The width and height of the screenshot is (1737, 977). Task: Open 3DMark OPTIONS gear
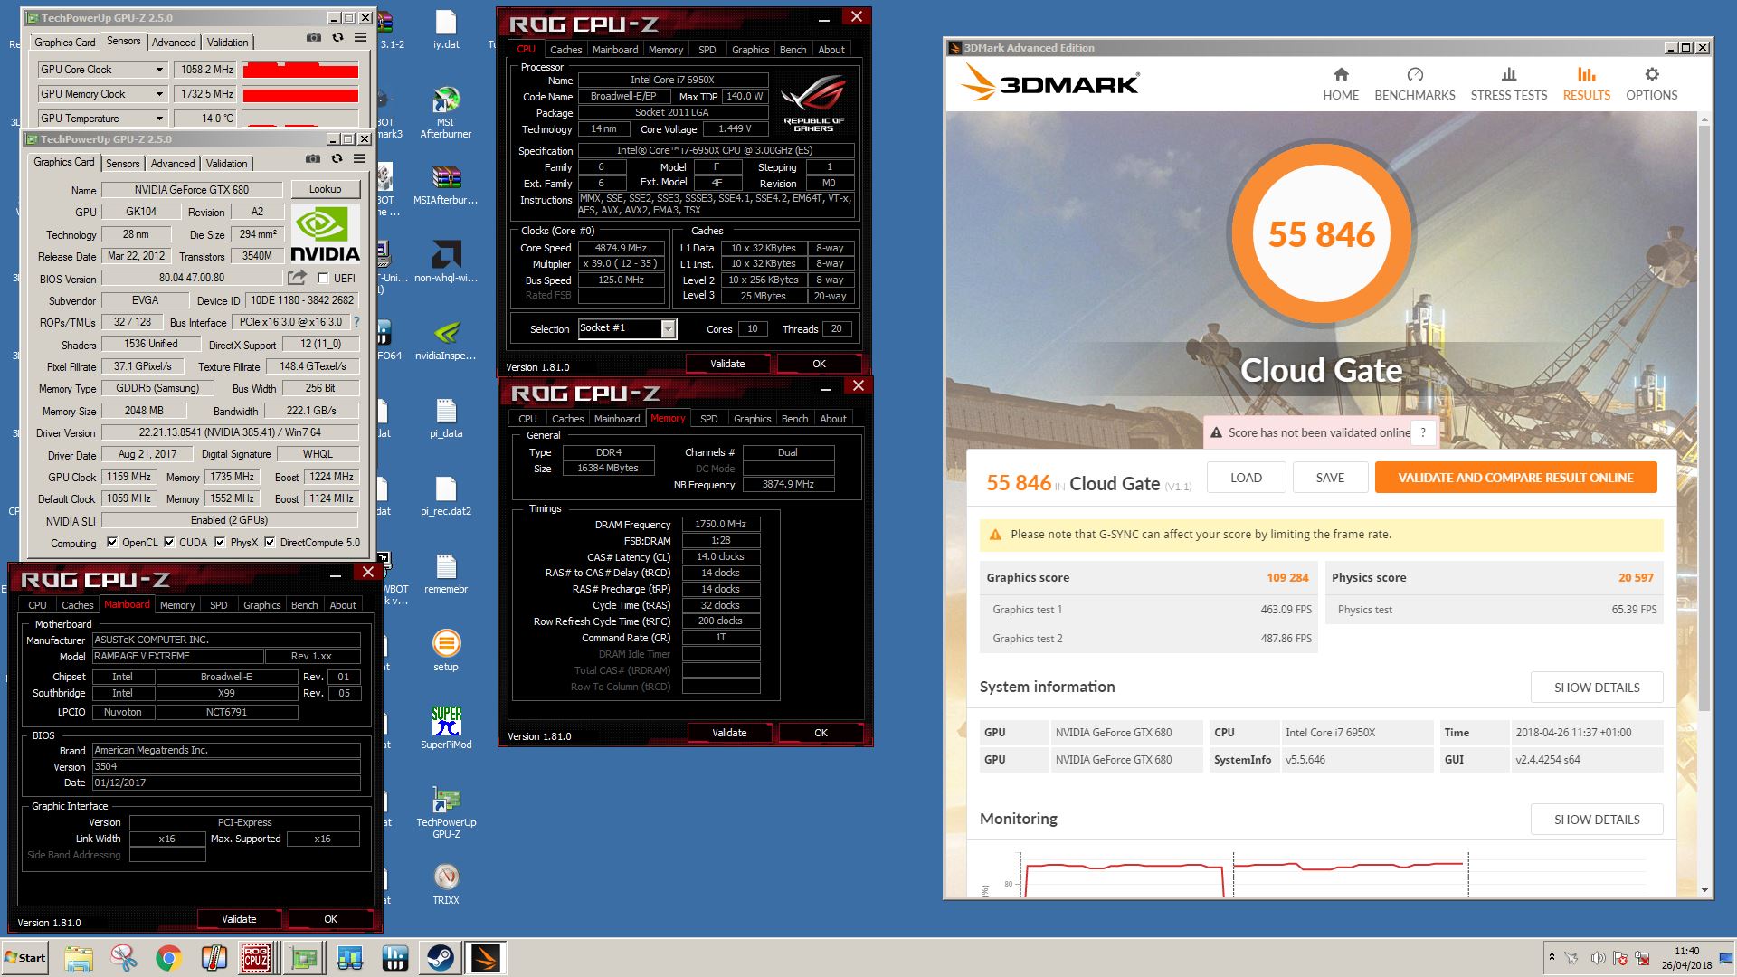[1652, 84]
